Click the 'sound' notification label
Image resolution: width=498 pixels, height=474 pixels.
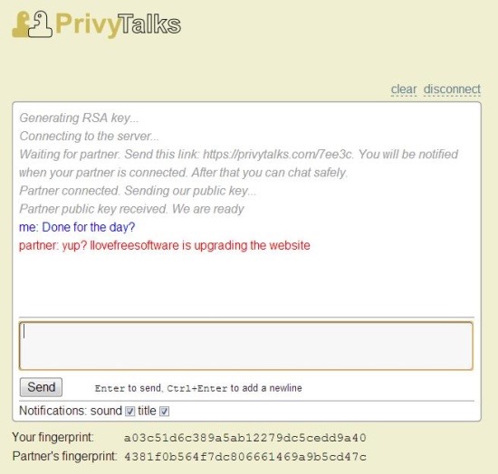coord(106,411)
